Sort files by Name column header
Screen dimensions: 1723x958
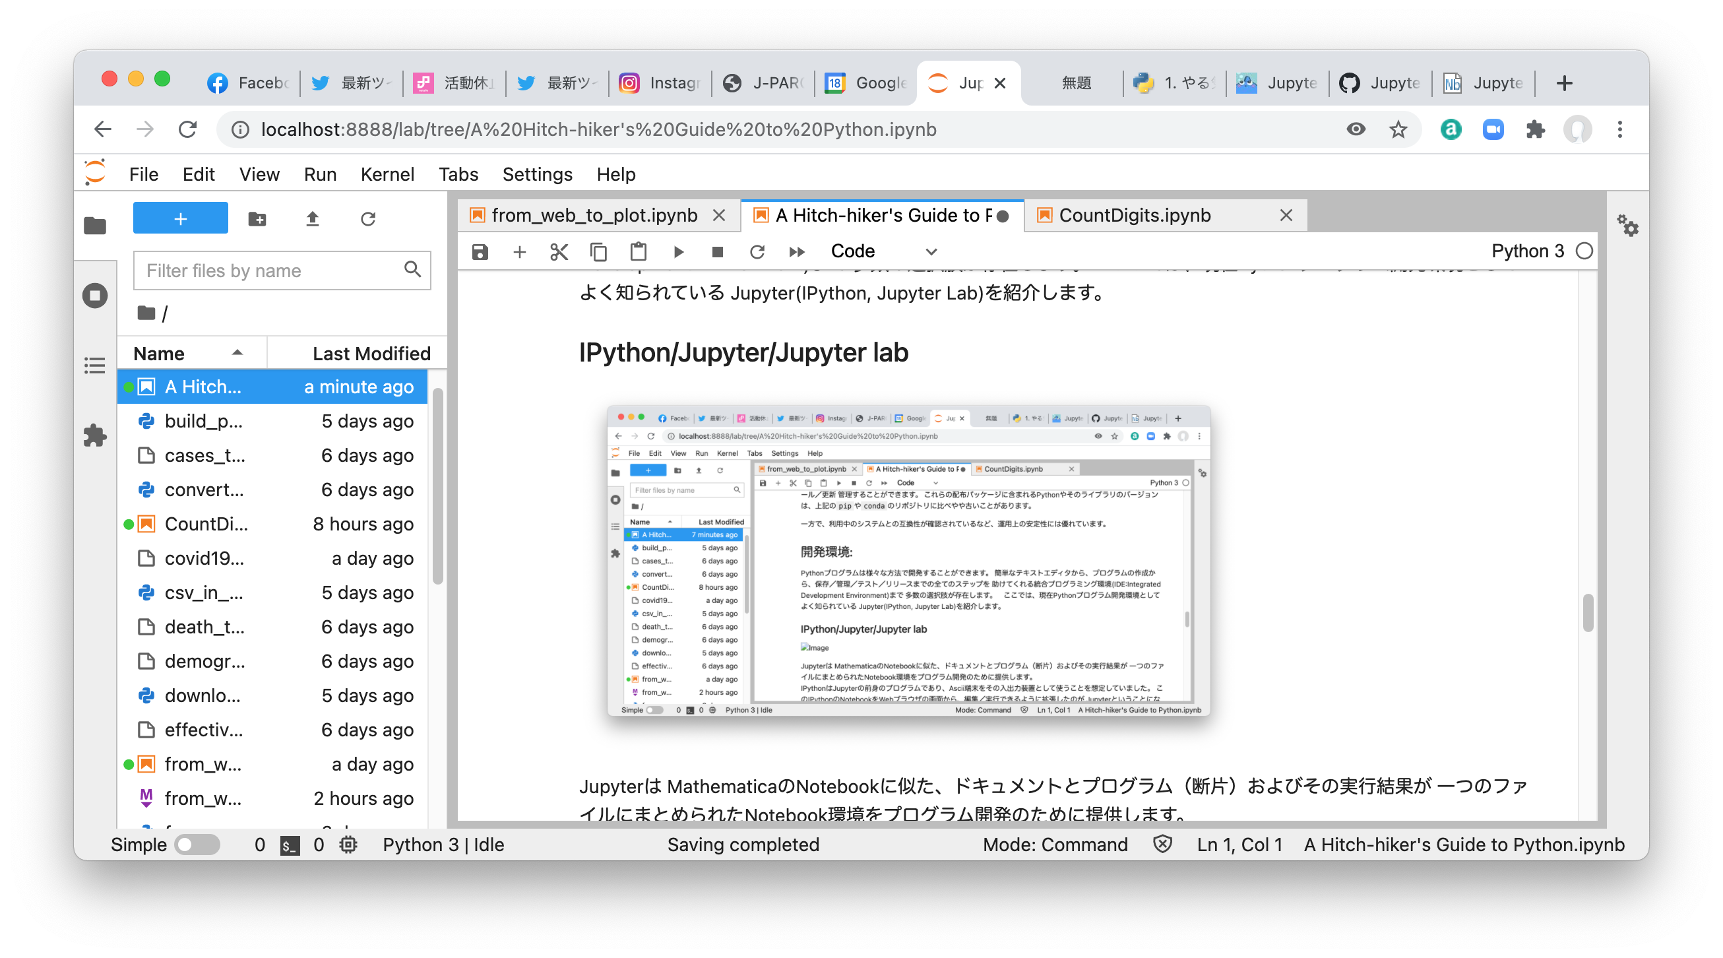tap(192, 353)
